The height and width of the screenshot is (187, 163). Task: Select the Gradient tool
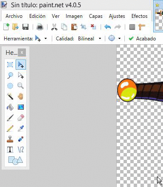pos(21,107)
